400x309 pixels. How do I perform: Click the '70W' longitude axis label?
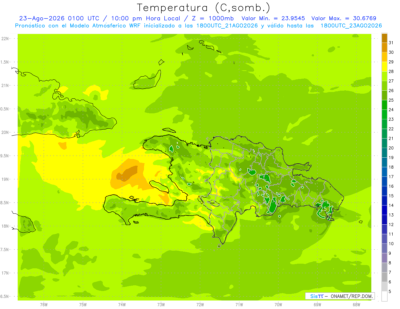point(278,304)
